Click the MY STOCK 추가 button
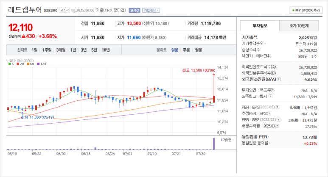This screenshot has width=328, height=177. click(x=306, y=10)
